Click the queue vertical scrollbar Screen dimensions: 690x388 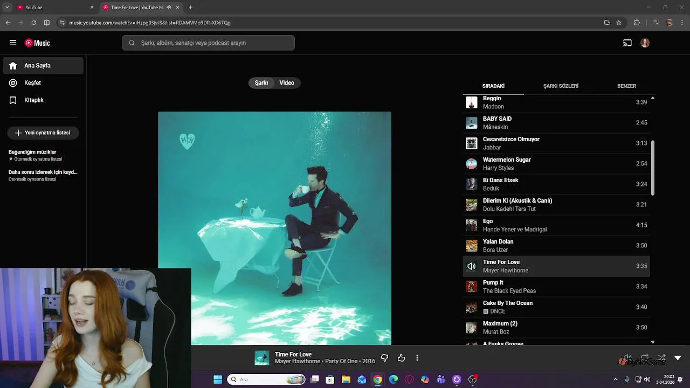[x=653, y=168]
